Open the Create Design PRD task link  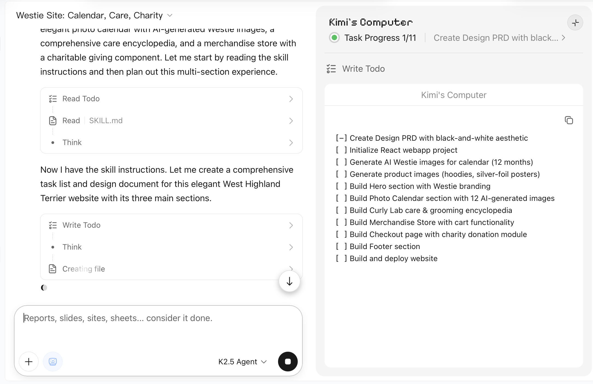click(x=499, y=38)
